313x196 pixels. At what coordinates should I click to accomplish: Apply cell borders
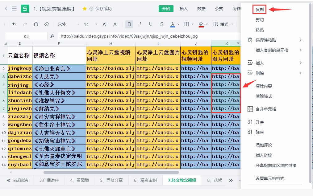[x=187, y=24]
